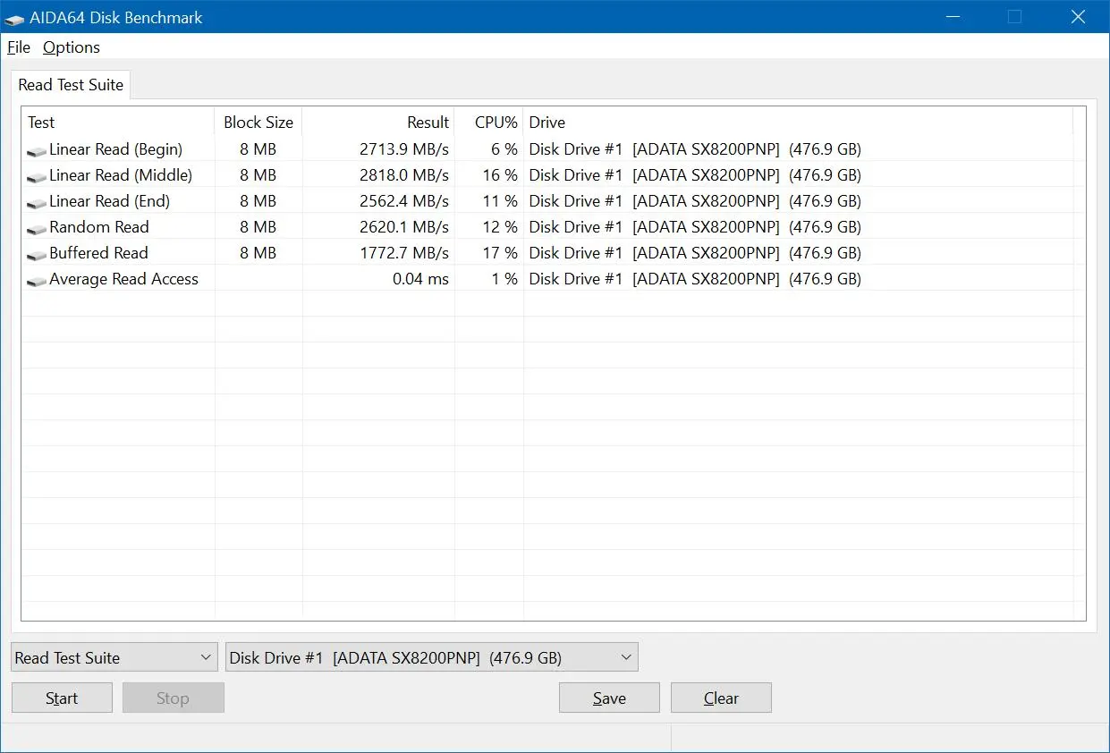Click the 2713.9 MB/s result value

click(404, 149)
